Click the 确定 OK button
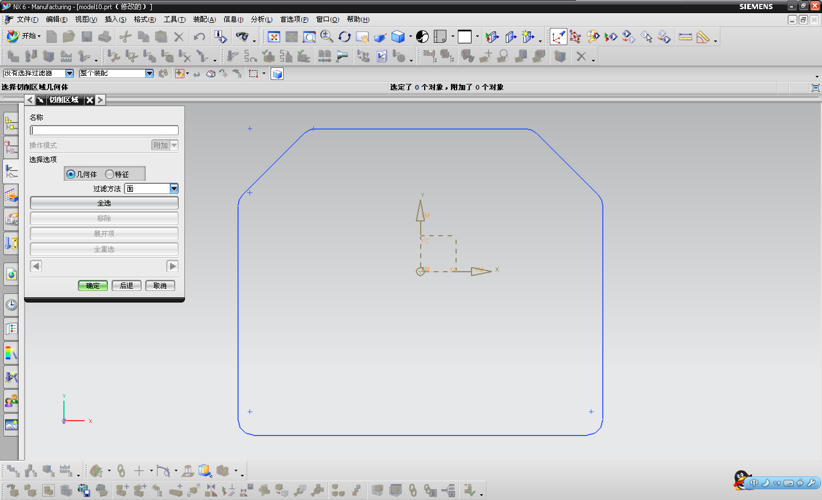This screenshot has height=500, width=822. tap(93, 286)
